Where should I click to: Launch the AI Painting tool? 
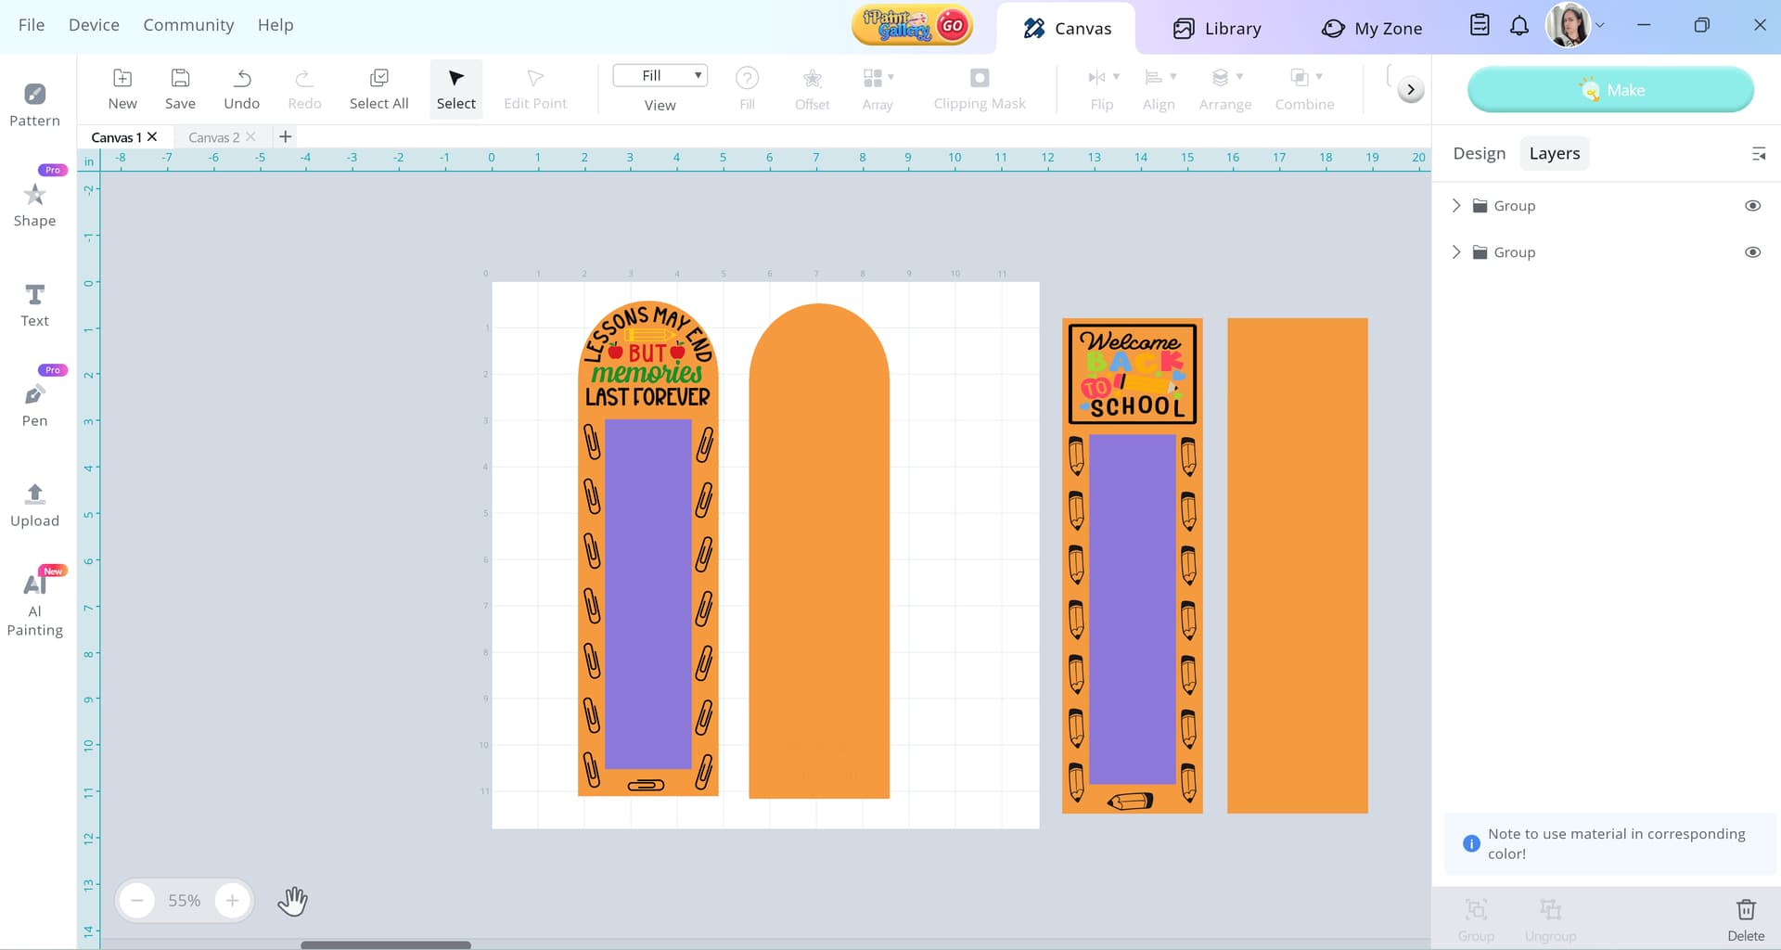34,604
